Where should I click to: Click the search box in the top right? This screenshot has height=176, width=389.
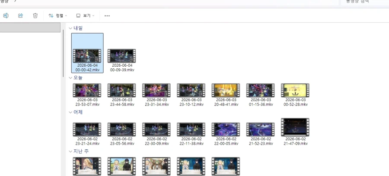point(365,2)
